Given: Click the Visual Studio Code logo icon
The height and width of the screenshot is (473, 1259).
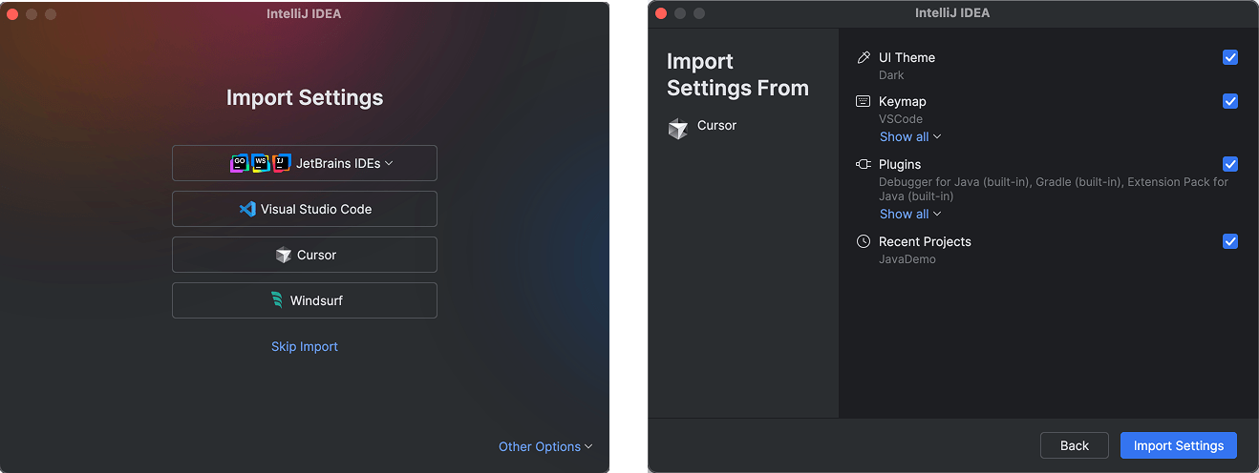Looking at the screenshot, I should point(247,209).
